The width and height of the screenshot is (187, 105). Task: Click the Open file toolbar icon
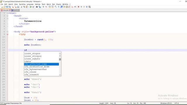tap(4, 7)
